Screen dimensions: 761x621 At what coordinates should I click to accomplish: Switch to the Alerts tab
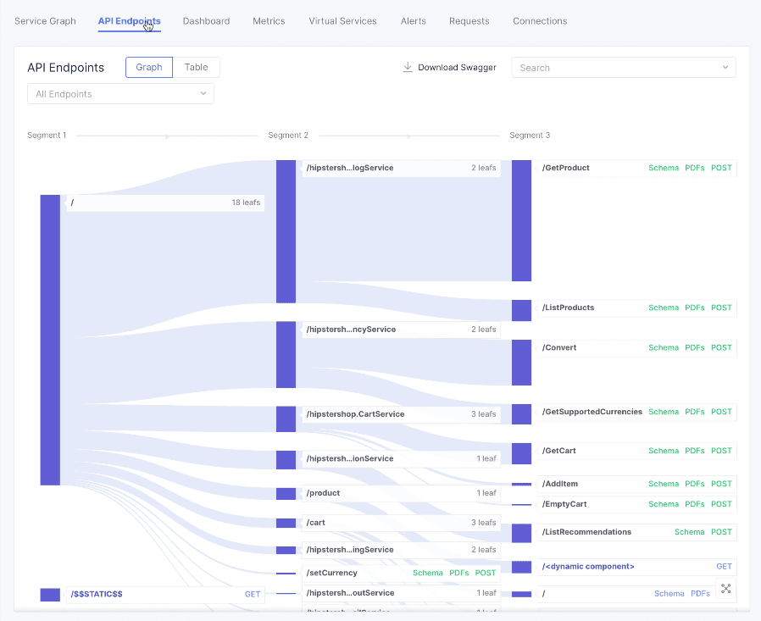(x=414, y=21)
